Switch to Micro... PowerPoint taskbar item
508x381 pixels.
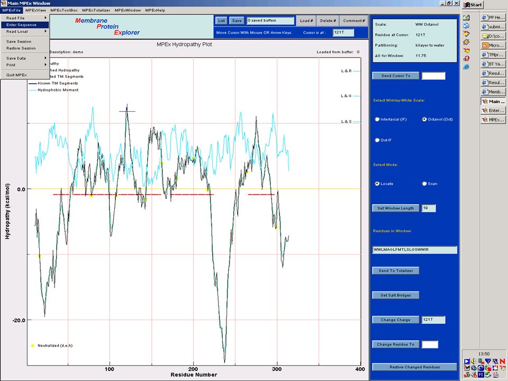493,46
